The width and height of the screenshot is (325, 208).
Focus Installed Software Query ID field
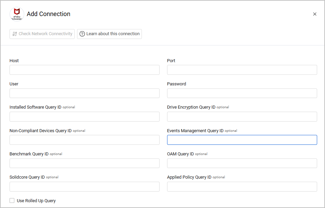pos(84,116)
